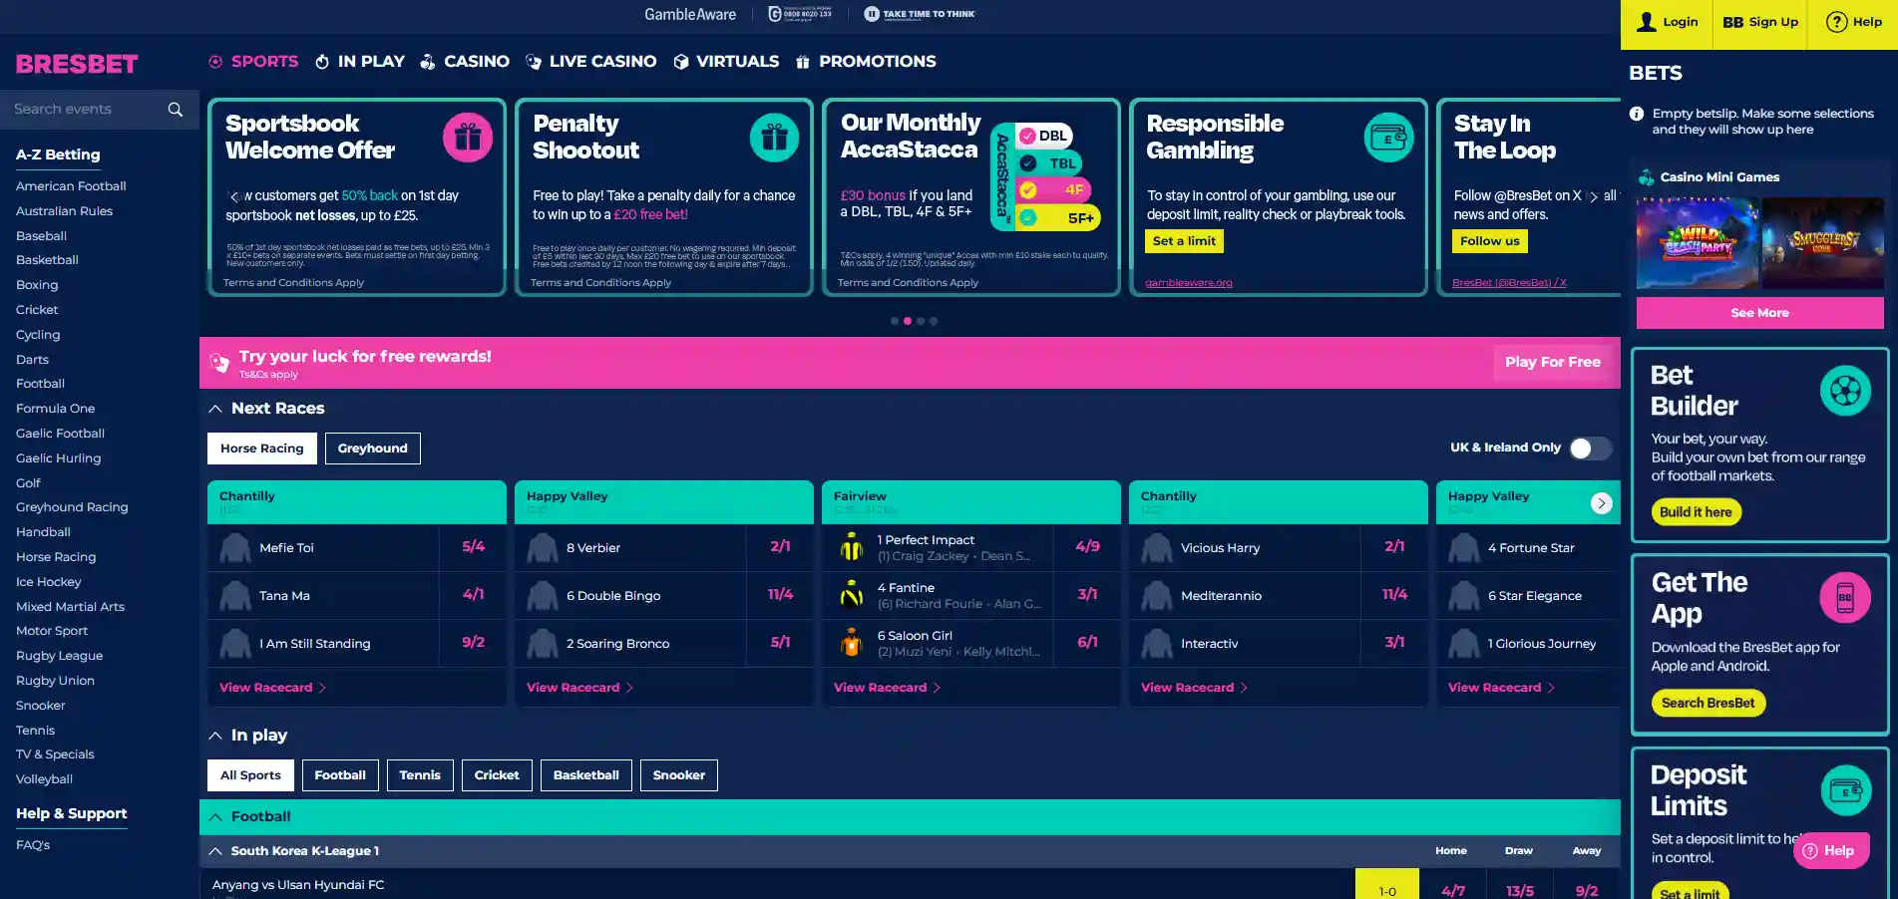Open Wild Beach Party game thumbnail
Screen dimensions: 1898x899
point(1697,243)
